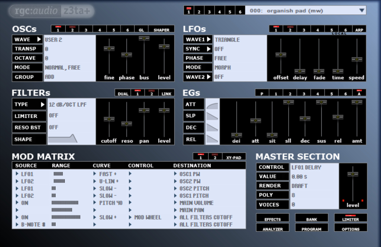
Task: Open the LFO SYNC menu
Action: tap(198, 49)
